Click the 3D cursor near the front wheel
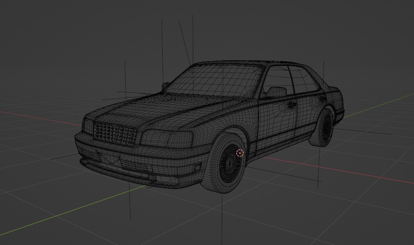The width and height of the screenshot is (414, 245). point(240,153)
